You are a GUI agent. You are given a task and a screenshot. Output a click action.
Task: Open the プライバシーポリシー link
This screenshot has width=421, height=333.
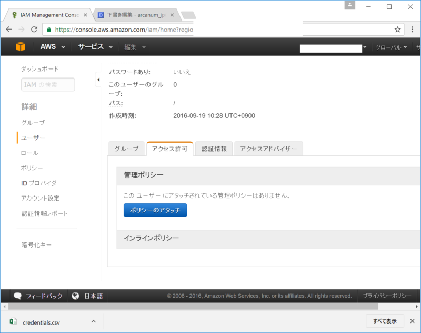pyautogui.click(x=387, y=296)
